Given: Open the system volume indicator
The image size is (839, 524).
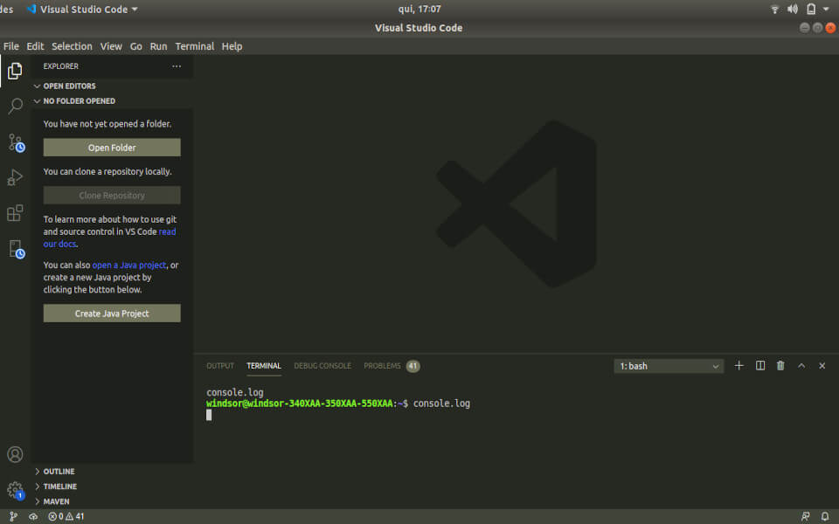Looking at the screenshot, I should coord(793,9).
